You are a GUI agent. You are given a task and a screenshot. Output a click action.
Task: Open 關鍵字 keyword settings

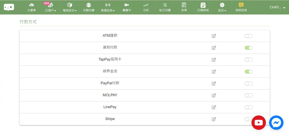(127, 7)
